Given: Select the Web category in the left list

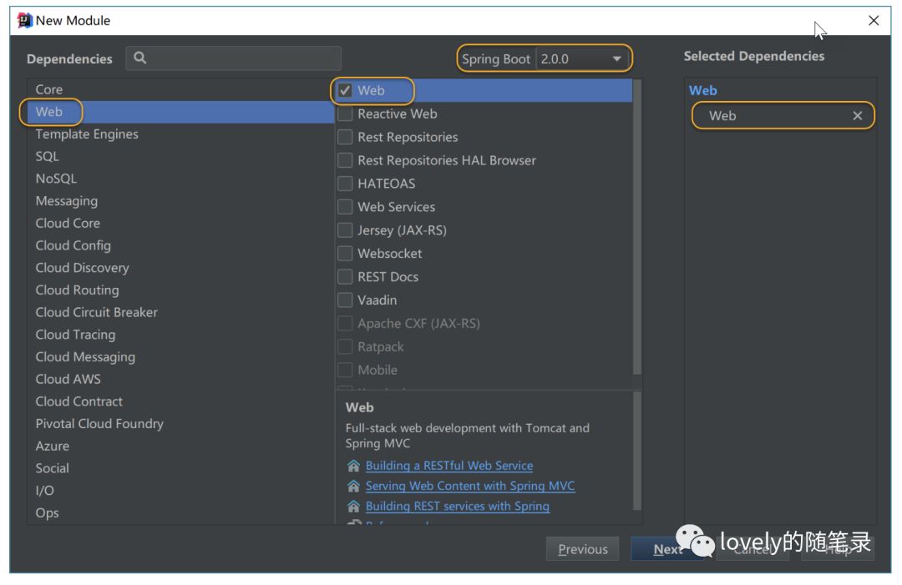Looking at the screenshot, I should [180, 112].
